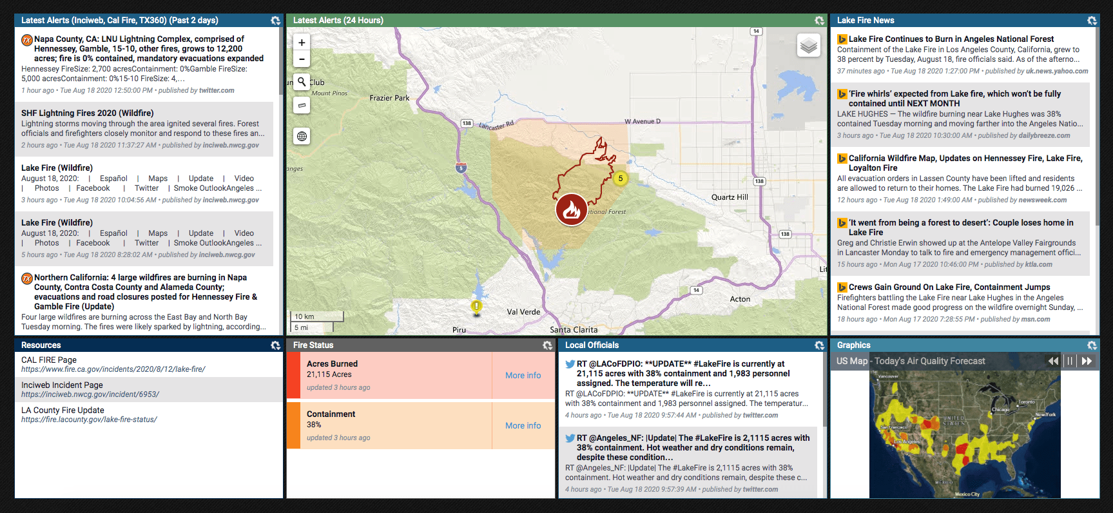Skip to the next graphic slide
Viewport: 1113px width, 513px height.
(x=1087, y=361)
